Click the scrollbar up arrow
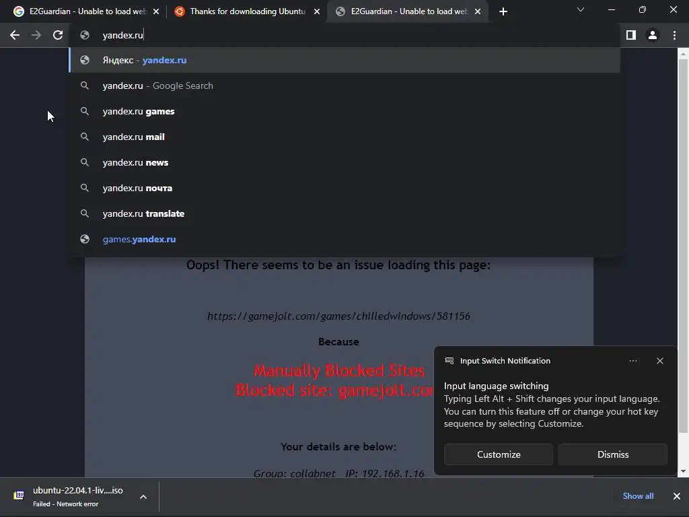The width and height of the screenshot is (689, 517). 683,54
